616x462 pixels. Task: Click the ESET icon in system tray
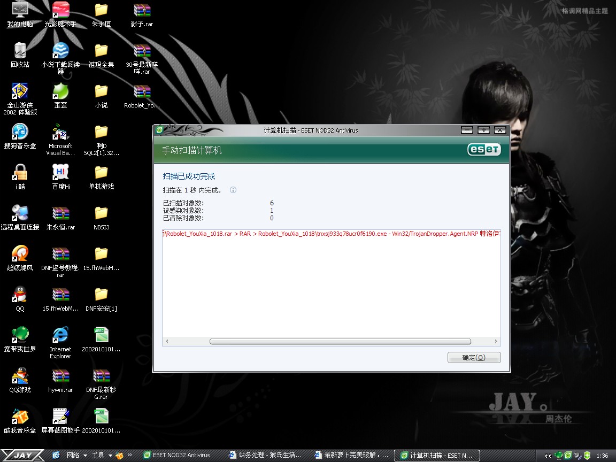(x=568, y=456)
